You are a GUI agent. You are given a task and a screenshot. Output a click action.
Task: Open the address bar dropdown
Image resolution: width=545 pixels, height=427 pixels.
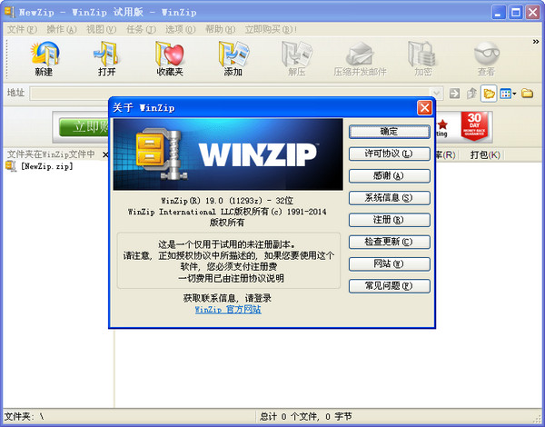click(437, 93)
